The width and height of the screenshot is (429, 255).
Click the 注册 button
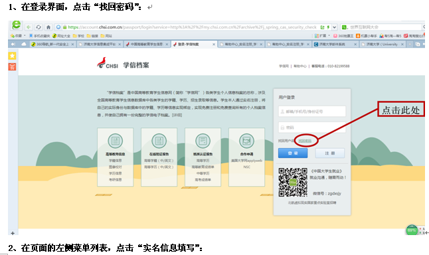[x=330, y=153]
